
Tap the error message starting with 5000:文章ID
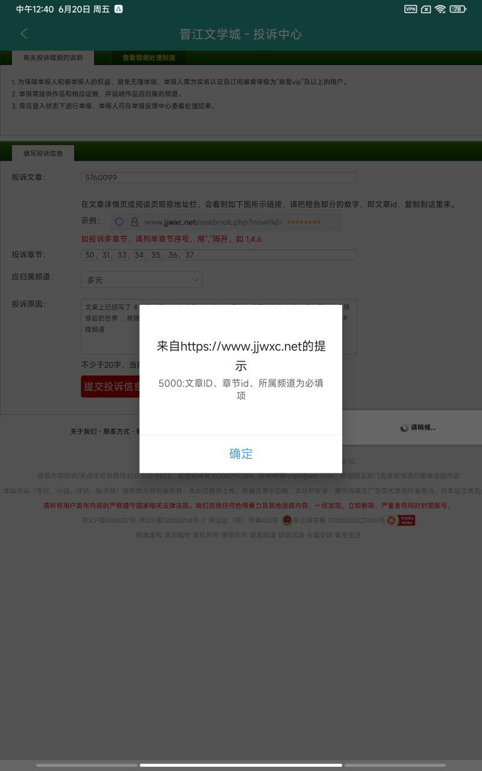tap(241, 389)
